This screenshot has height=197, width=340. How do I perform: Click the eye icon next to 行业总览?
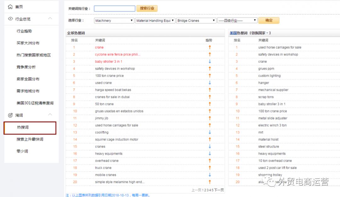click(10, 19)
